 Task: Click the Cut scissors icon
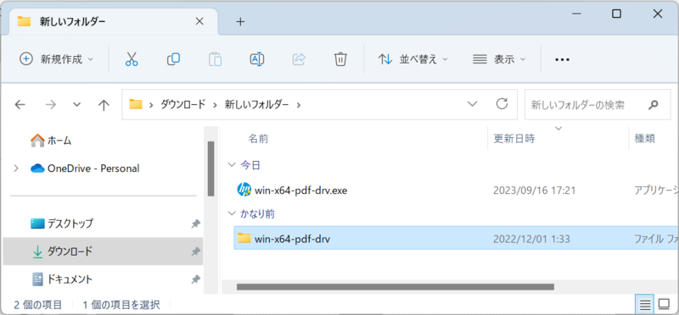pos(132,59)
